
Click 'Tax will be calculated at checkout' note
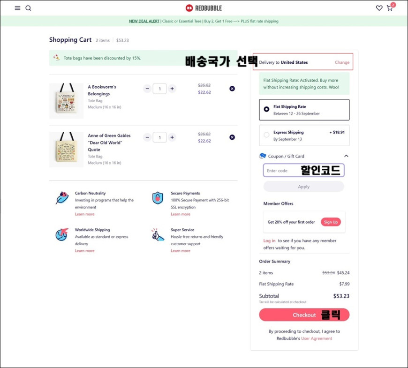[x=283, y=302]
